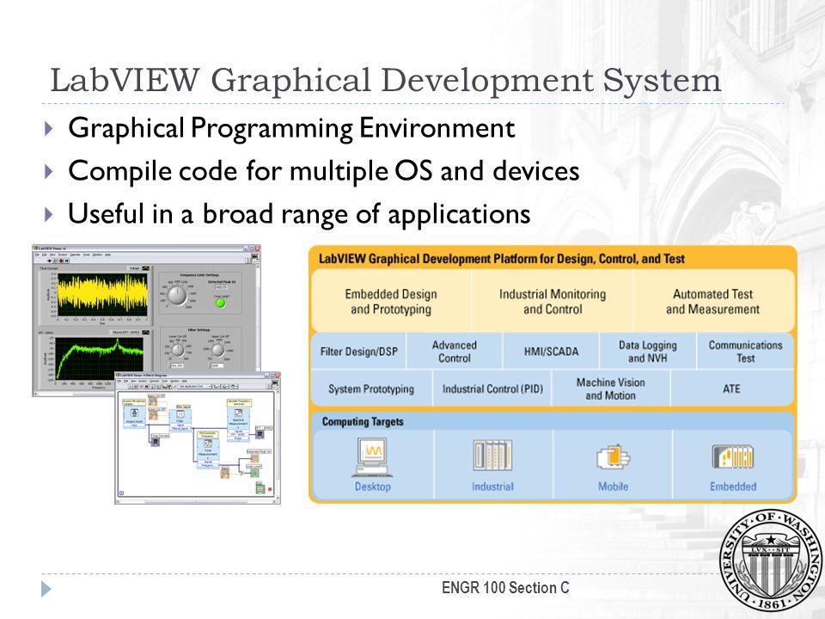Click the Filter Design/DSP cell
Viewport: 825px width, 619px height.
pyautogui.click(x=359, y=351)
